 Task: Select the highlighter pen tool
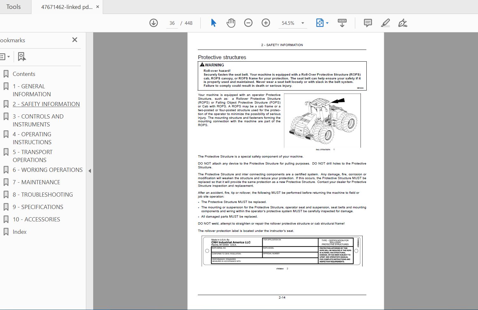(385, 23)
